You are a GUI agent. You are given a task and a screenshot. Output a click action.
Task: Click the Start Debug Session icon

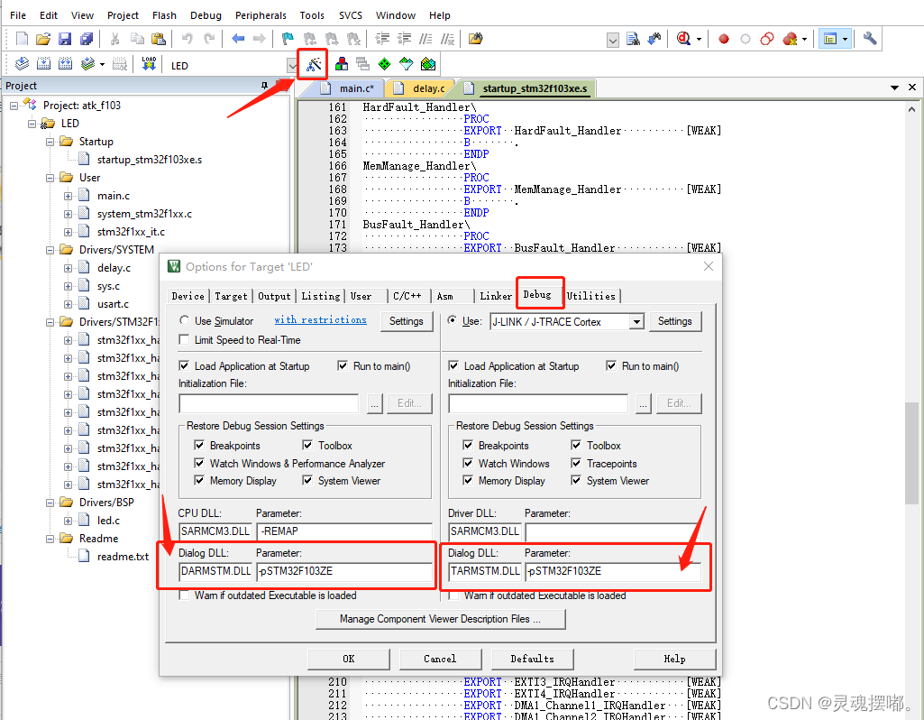click(683, 39)
